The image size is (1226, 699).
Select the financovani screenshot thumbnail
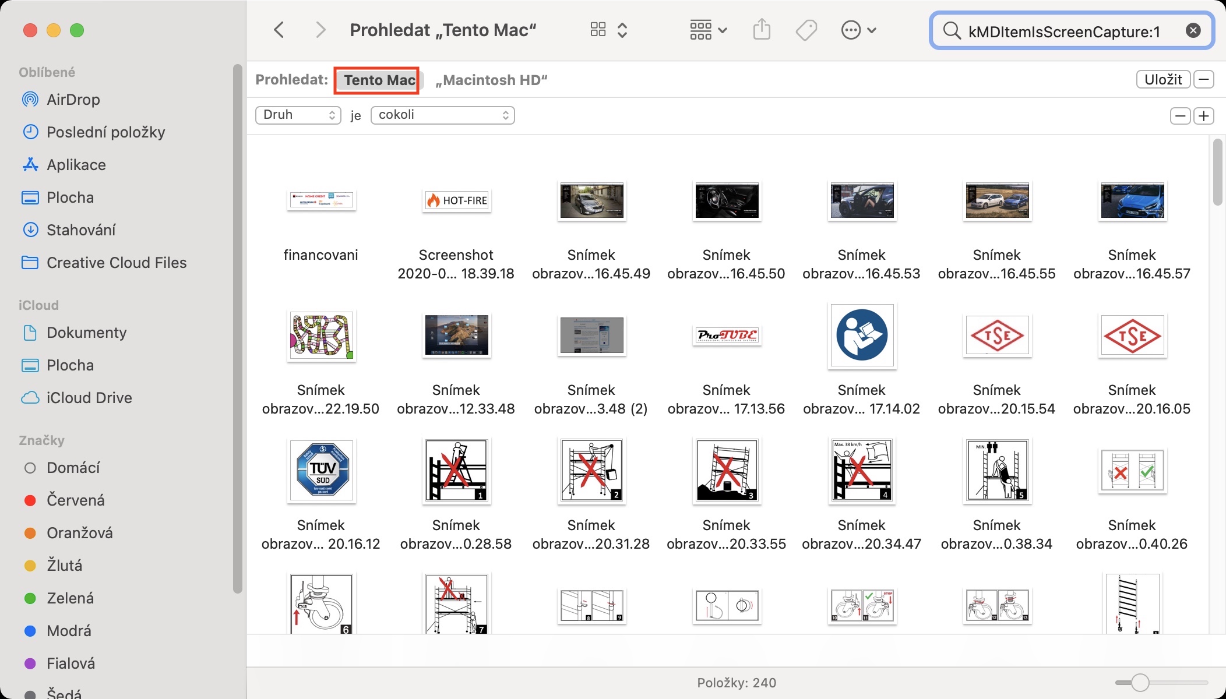[x=321, y=201]
